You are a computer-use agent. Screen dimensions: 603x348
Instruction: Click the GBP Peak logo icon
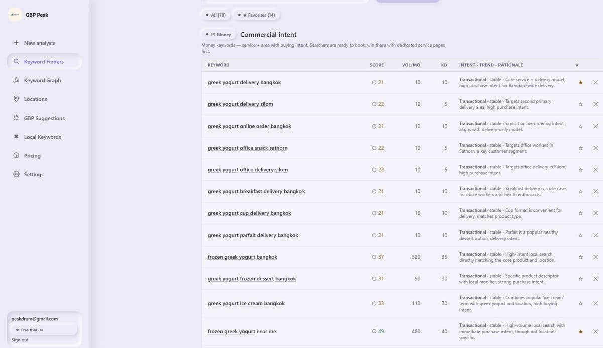pyautogui.click(x=15, y=15)
